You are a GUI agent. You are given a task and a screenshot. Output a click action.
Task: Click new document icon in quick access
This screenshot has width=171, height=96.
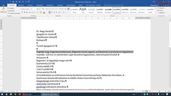[10, 2]
